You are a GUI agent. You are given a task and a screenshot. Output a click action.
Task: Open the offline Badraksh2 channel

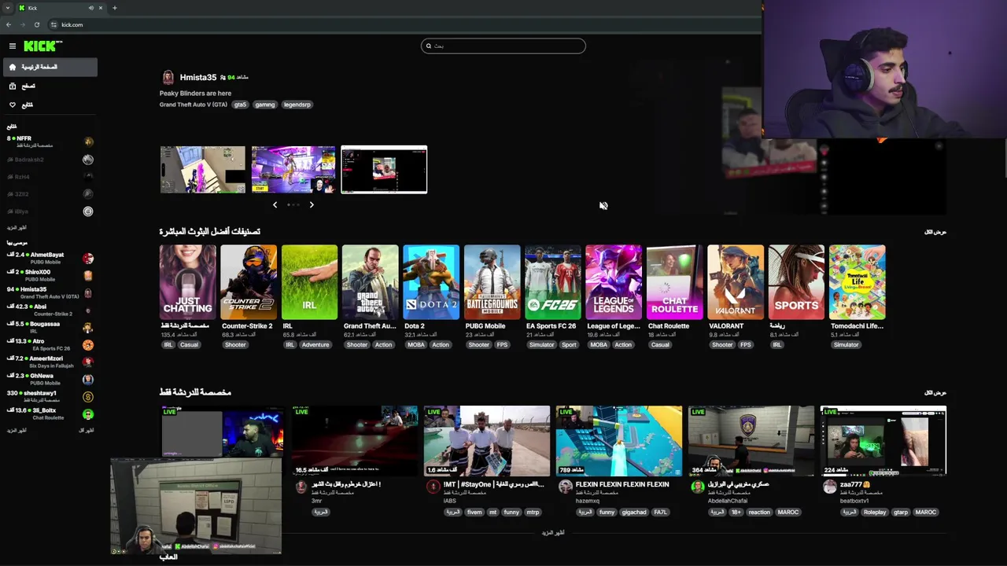point(50,160)
